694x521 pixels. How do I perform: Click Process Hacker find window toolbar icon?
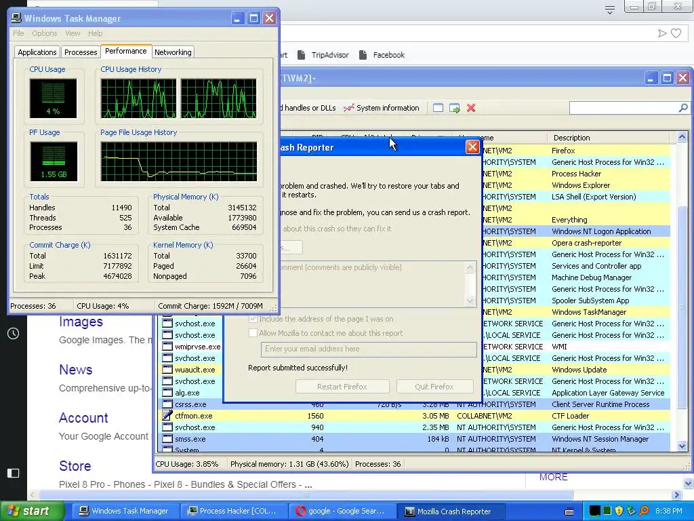pyautogui.click(x=438, y=108)
